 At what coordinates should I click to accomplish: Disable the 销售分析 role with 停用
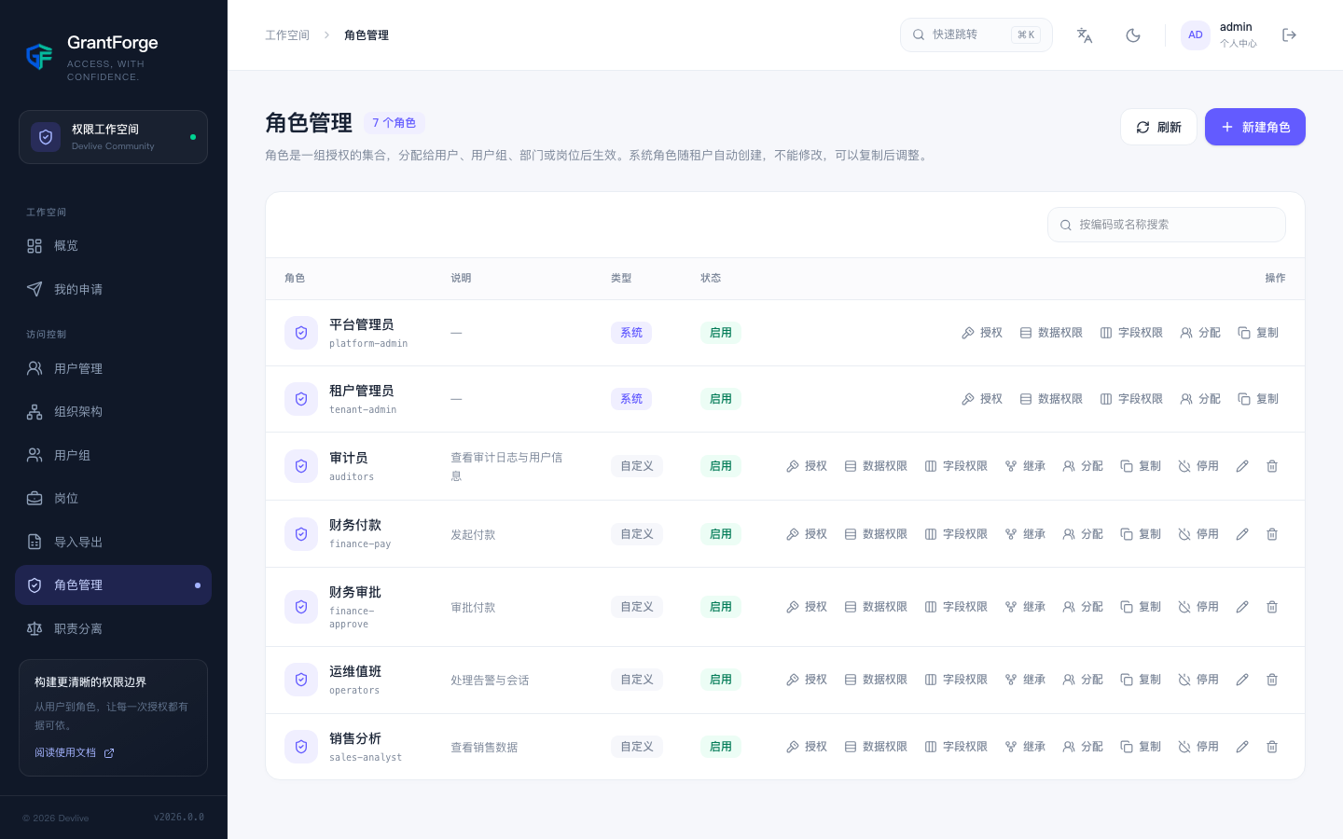tap(1198, 747)
